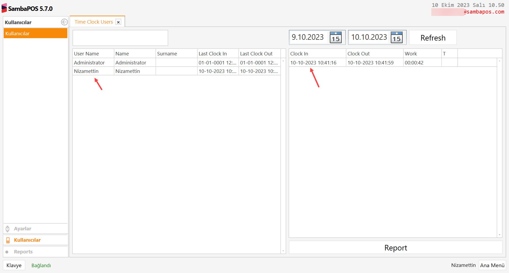This screenshot has height=273, width=509.
Task: Open the start date calendar picker
Action: click(x=335, y=37)
